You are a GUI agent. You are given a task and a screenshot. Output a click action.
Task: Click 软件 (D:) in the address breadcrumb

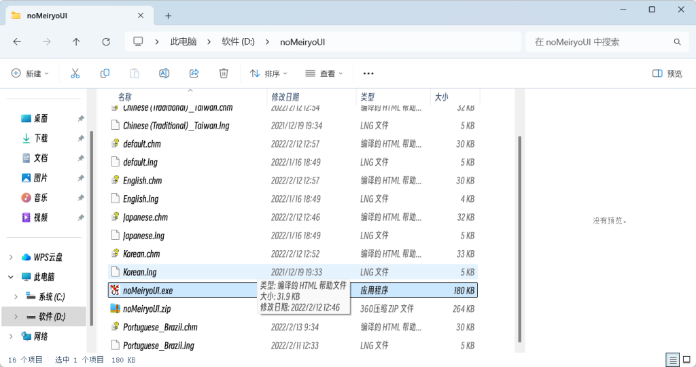tap(238, 41)
